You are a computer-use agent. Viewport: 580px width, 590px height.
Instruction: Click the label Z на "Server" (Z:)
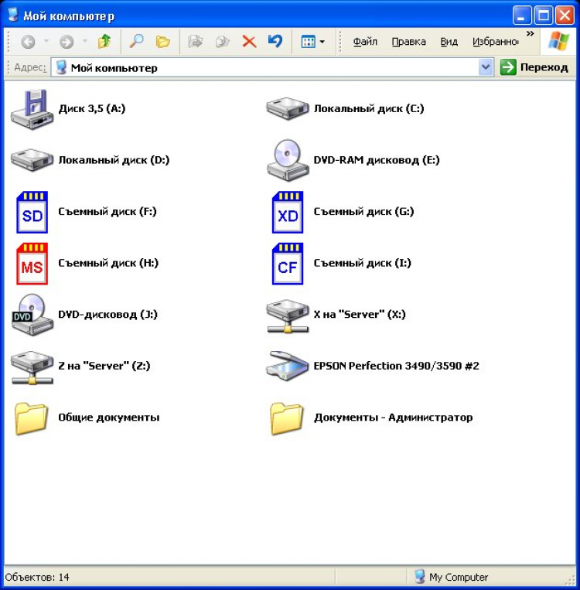104,366
